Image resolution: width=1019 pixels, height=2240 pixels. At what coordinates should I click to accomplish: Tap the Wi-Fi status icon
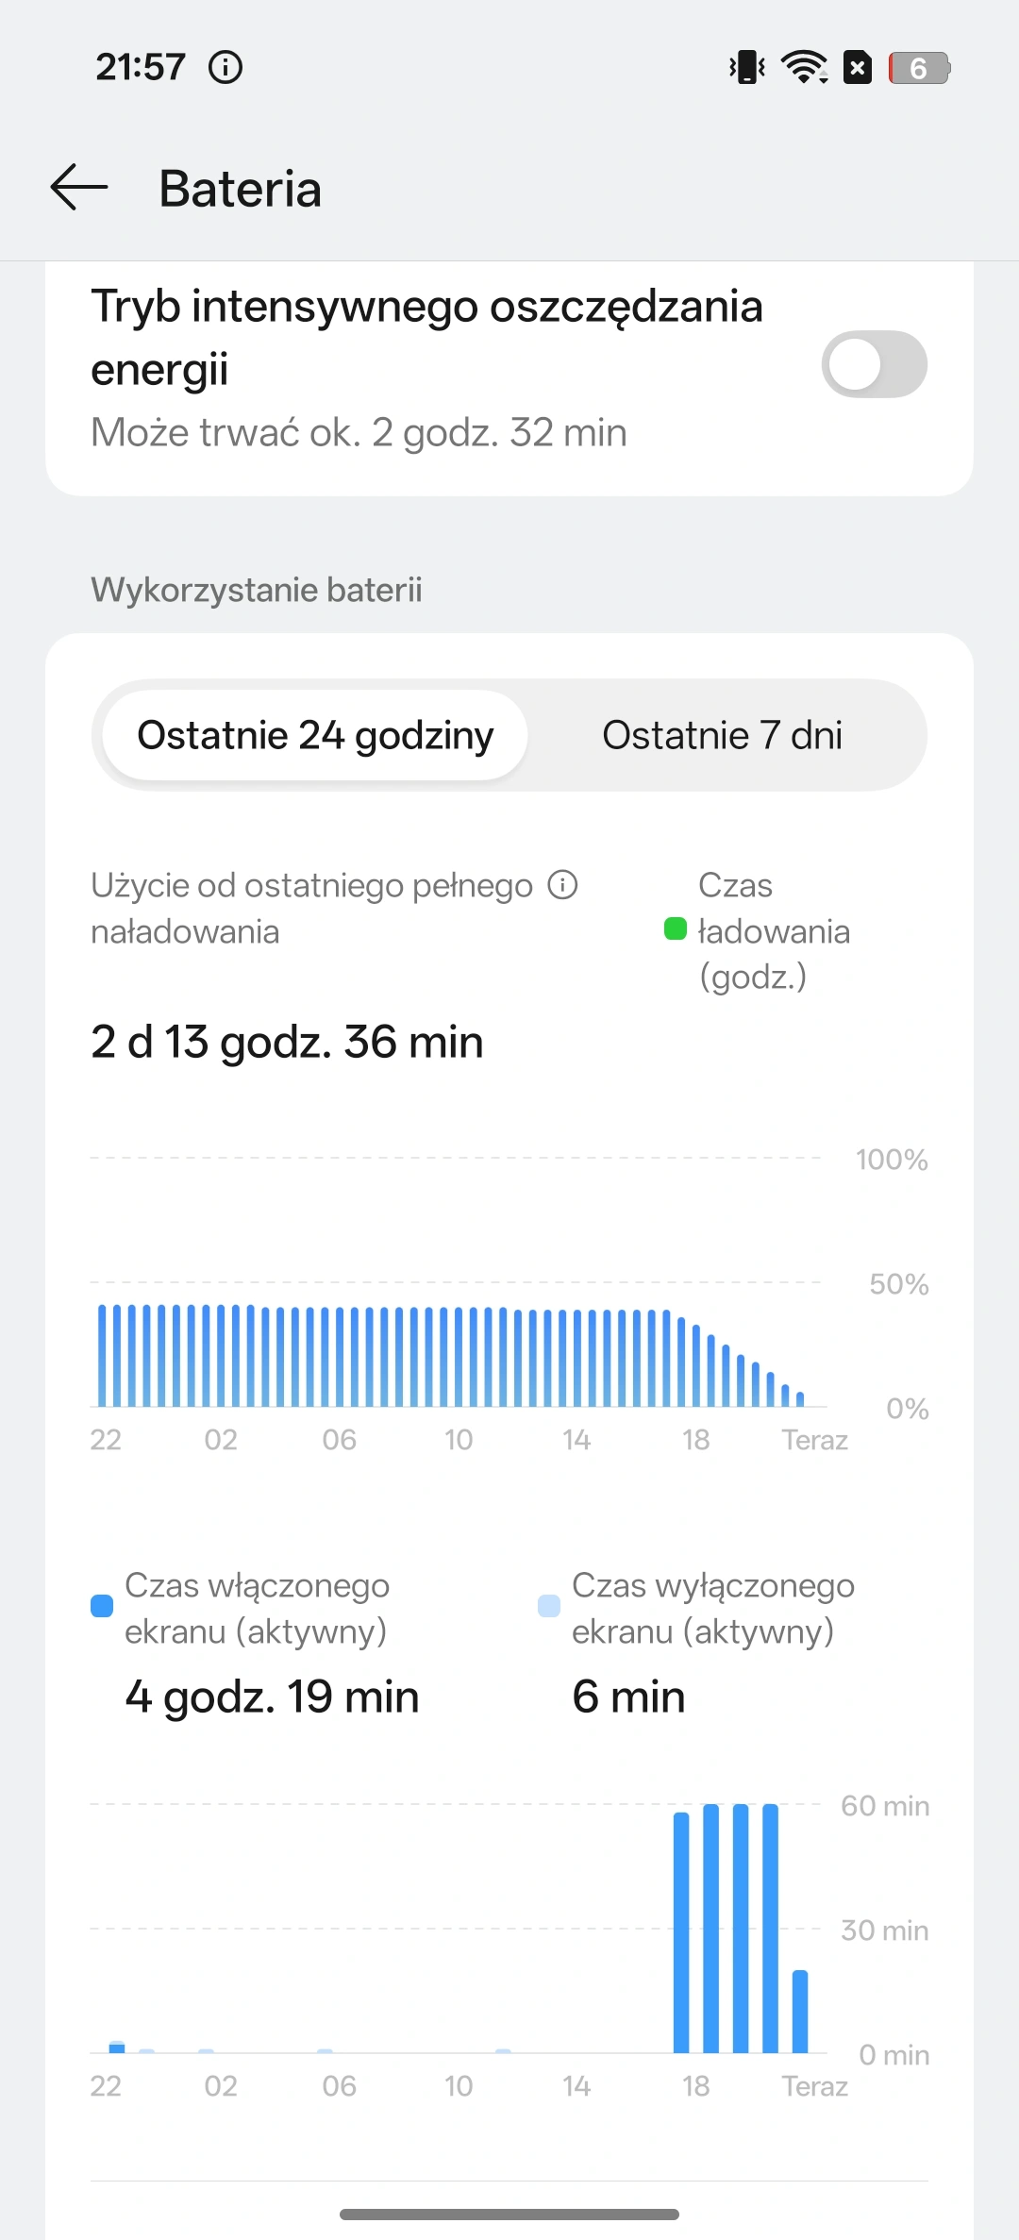click(804, 68)
